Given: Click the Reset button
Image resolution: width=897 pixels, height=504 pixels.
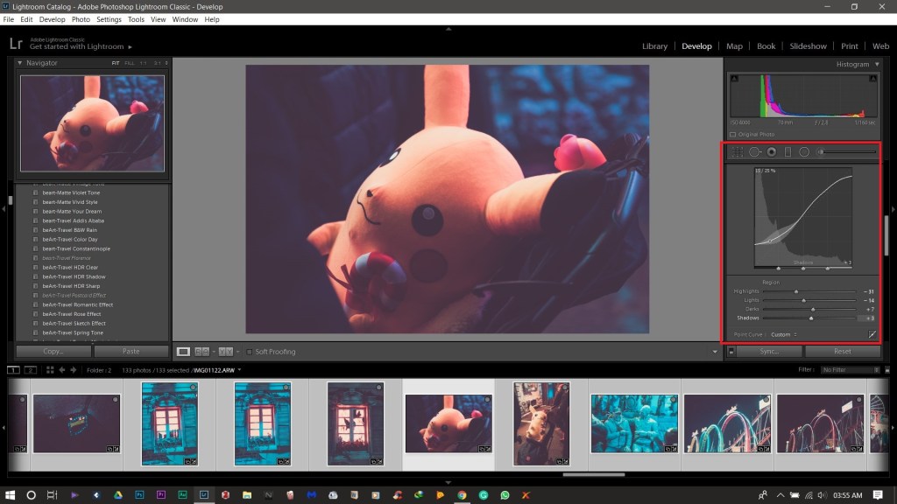Looking at the screenshot, I should 842,352.
